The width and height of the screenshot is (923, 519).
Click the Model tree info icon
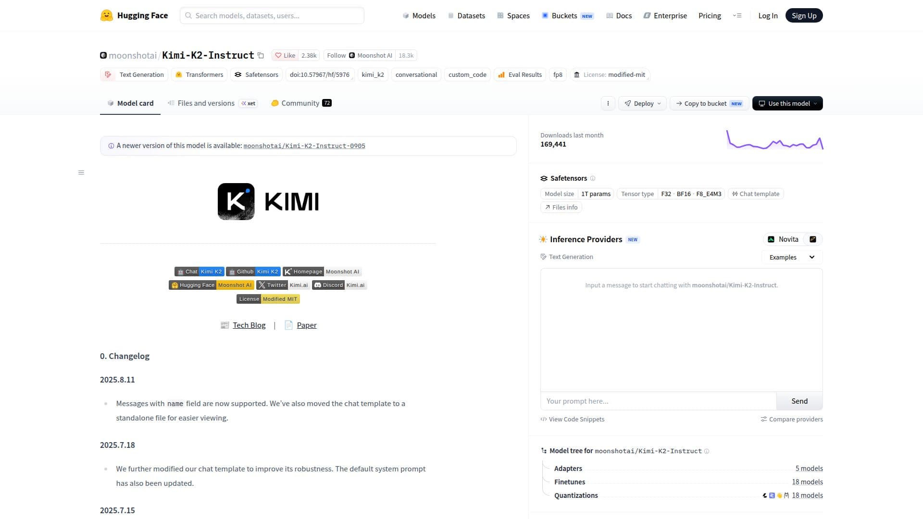click(707, 451)
